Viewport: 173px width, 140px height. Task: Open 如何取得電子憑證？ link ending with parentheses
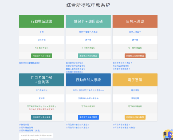click(x=124, y=127)
